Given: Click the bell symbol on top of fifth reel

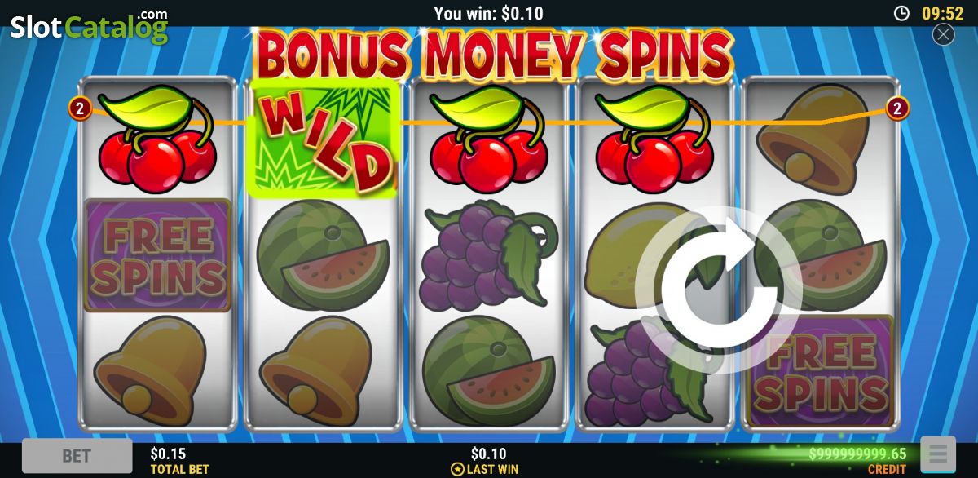Looking at the screenshot, I should point(817,139).
